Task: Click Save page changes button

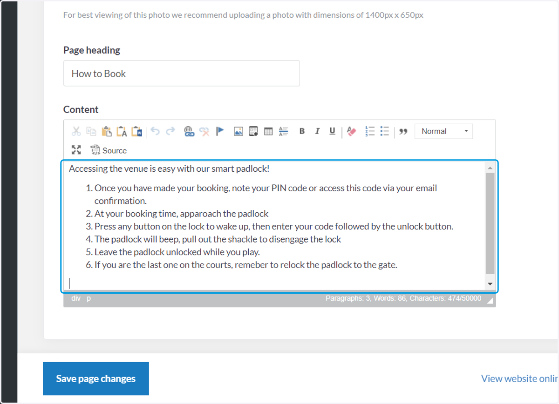Action: (x=96, y=378)
